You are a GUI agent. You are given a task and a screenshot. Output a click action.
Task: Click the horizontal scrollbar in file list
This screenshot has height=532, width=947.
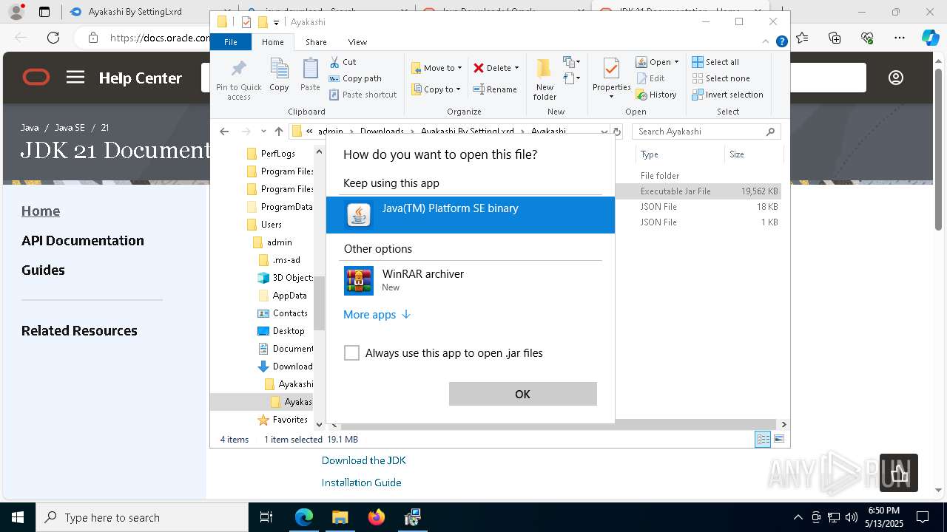tap(559, 425)
